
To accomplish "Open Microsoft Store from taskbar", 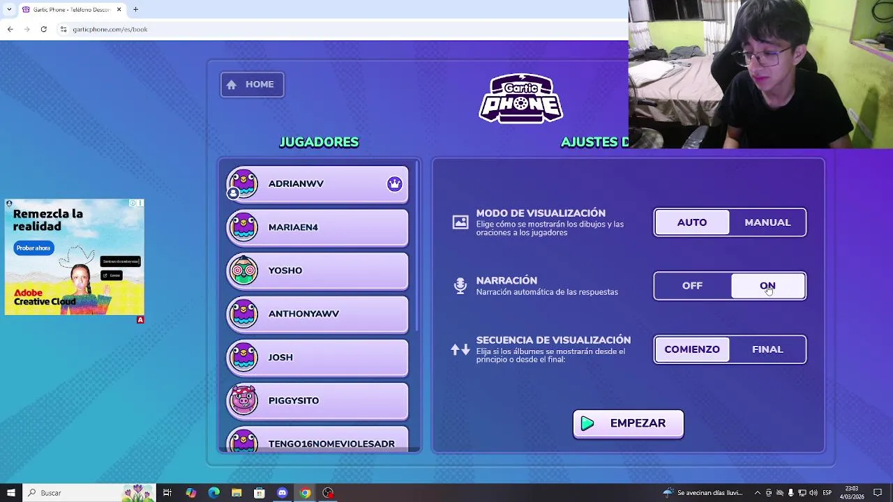I will coord(259,493).
